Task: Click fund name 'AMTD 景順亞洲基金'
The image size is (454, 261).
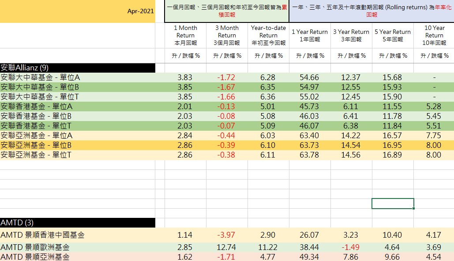Action: (35, 257)
